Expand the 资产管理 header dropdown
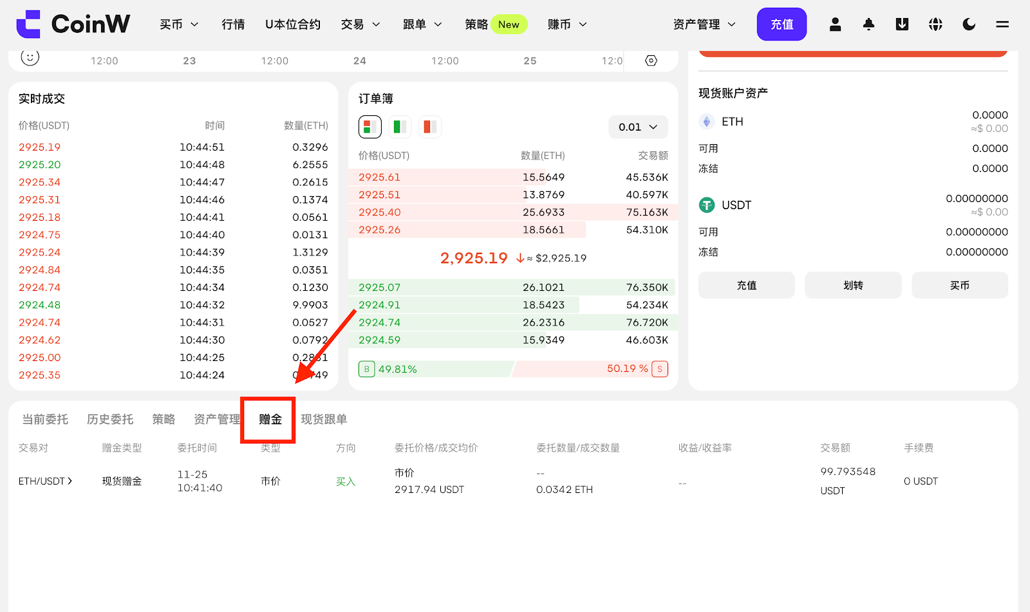The width and height of the screenshot is (1030, 612). click(x=704, y=24)
